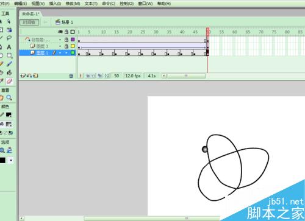Click yellow outline swatch of 图层 3

(x=73, y=46)
